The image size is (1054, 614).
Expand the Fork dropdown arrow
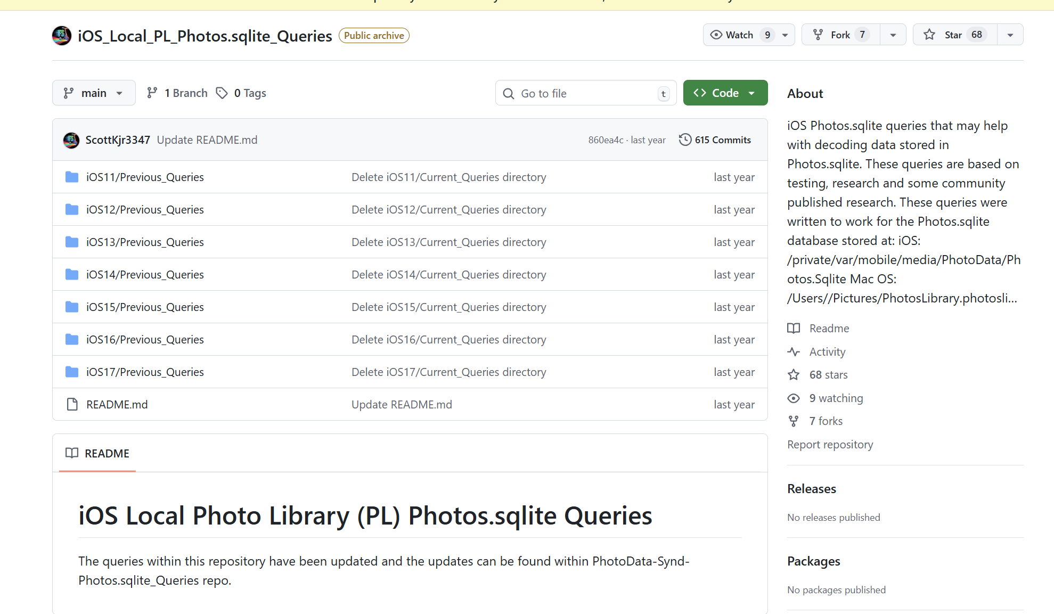[x=893, y=35]
